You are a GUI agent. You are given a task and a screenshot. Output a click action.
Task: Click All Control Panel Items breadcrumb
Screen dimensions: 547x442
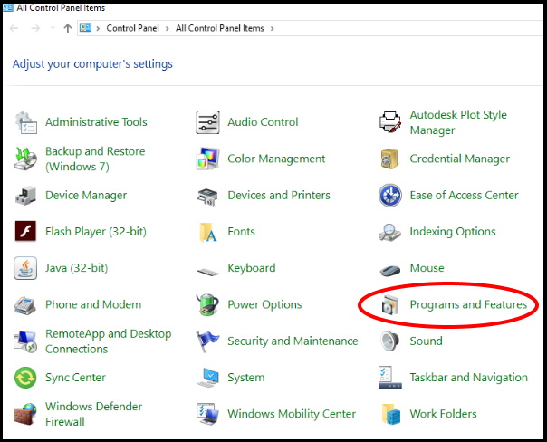(x=220, y=28)
